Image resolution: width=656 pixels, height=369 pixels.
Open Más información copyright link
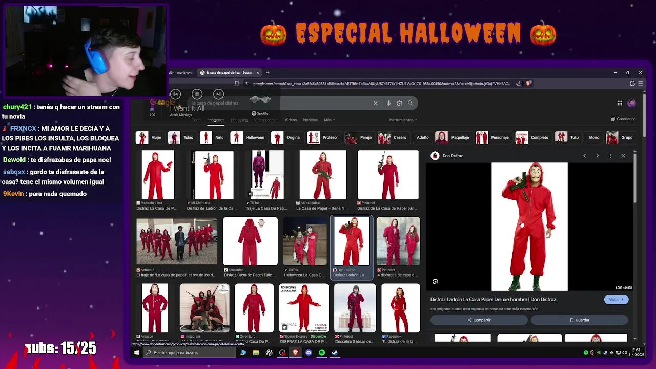point(525,309)
